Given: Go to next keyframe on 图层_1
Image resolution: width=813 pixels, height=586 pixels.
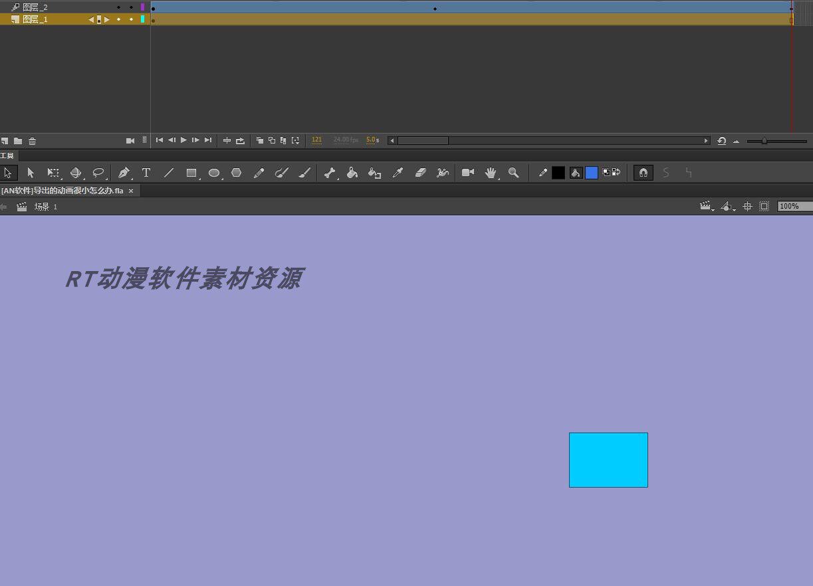Looking at the screenshot, I should pos(107,19).
